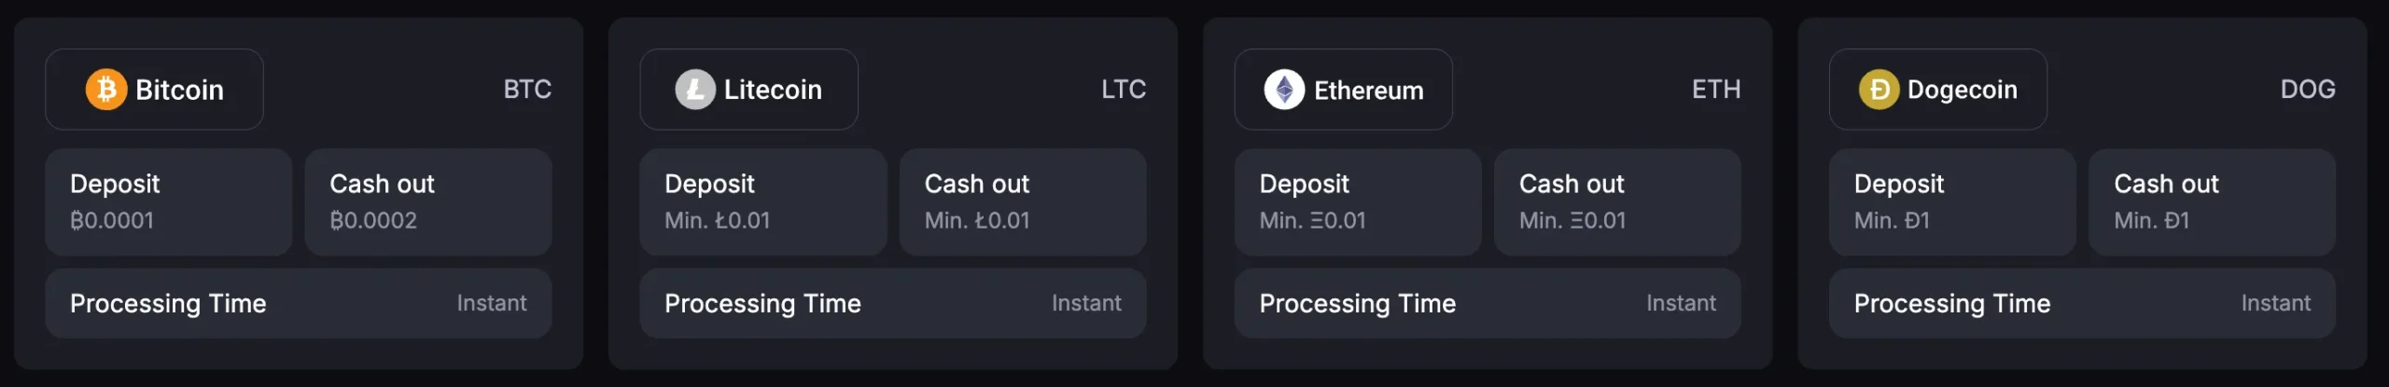Click Ethereum Cash out Min. Ξ0.01 tile

1617,202
